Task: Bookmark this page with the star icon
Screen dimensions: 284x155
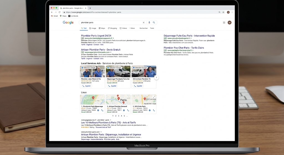Action: (223, 12)
